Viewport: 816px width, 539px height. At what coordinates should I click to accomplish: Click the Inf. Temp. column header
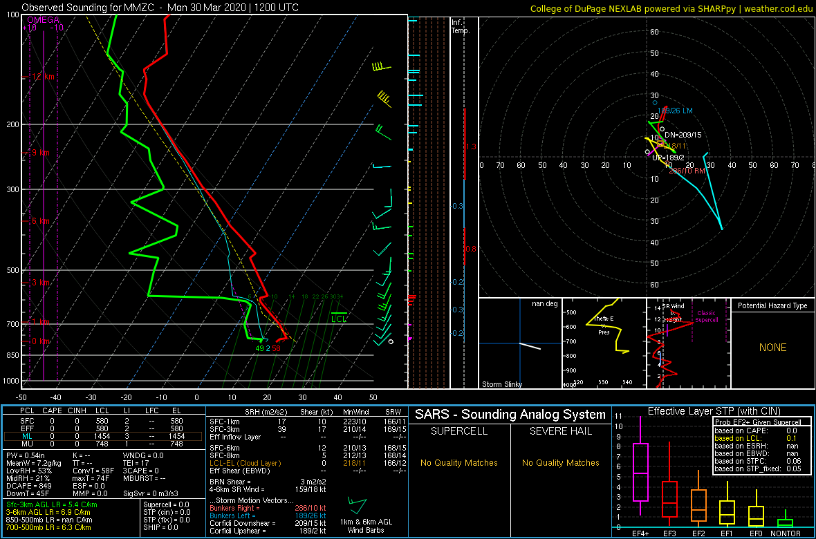(461, 26)
